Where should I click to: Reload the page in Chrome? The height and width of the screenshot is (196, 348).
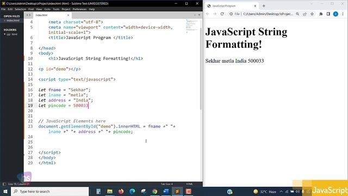222,14
